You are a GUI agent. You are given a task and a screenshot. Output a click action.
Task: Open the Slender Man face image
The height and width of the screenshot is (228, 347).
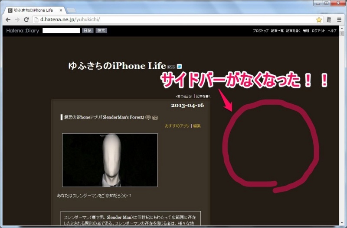point(110,160)
